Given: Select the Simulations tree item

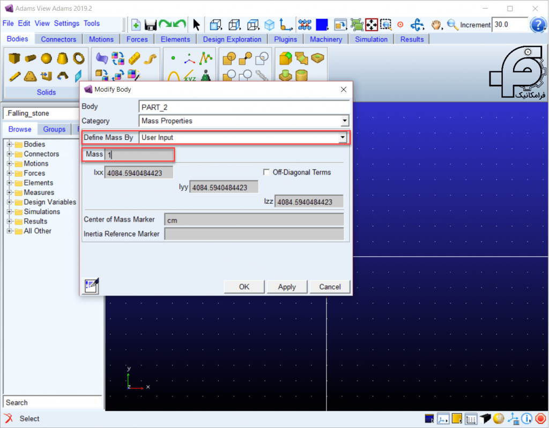Looking at the screenshot, I should 42,211.
